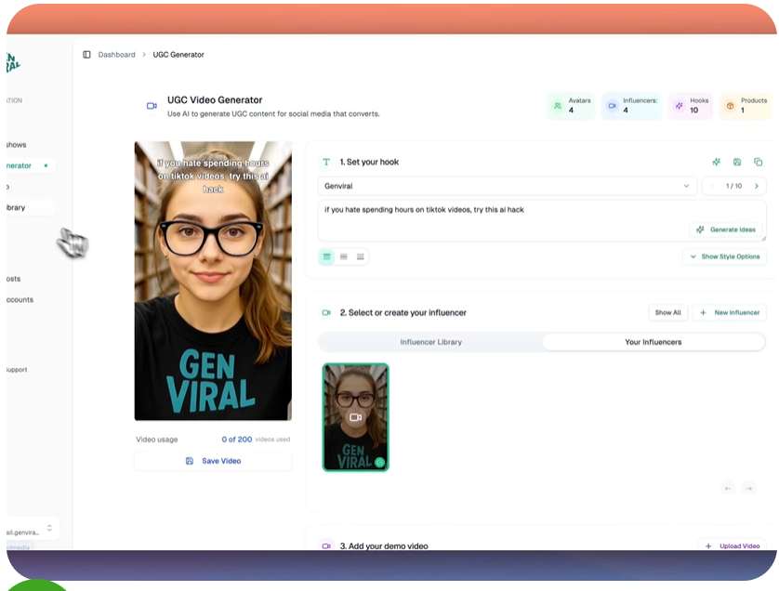Select the Gen Viral influencer thumbnail
Viewport: 779px width, 591px height.
tap(355, 417)
